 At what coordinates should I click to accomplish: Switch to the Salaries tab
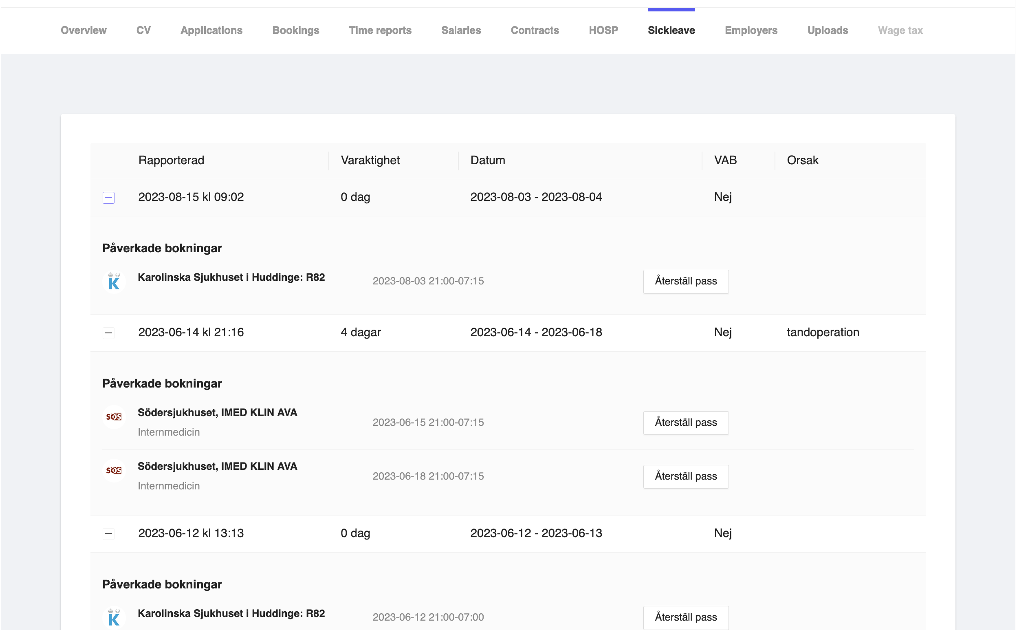[x=461, y=31]
